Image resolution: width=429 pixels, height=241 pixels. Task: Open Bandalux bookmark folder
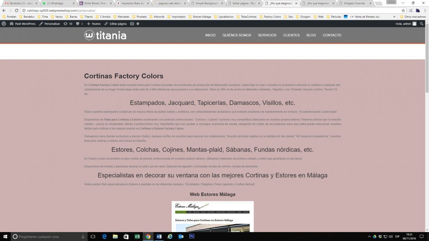point(27,17)
